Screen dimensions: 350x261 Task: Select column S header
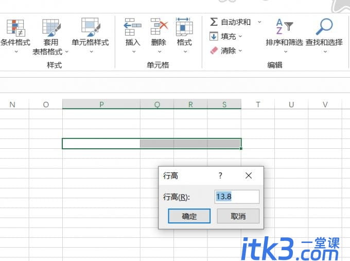[224, 104]
